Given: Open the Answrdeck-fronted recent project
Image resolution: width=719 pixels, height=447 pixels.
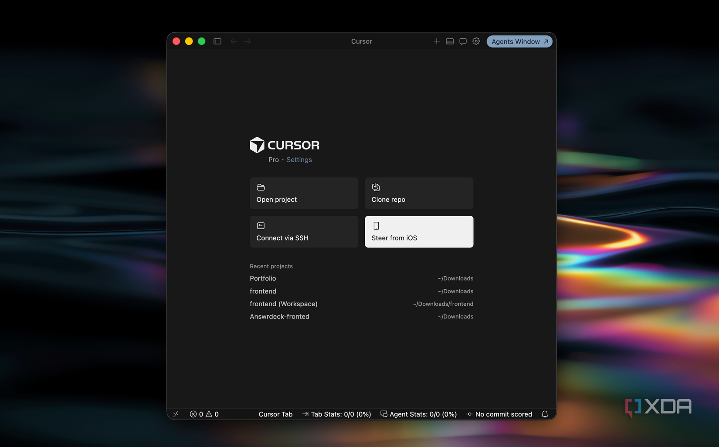Looking at the screenshot, I should [x=362, y=316].
